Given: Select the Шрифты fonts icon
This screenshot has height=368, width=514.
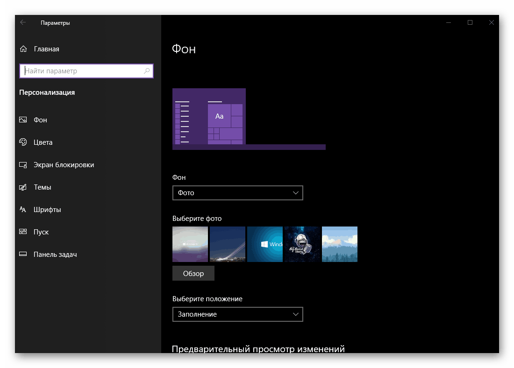Looking at the screenshot, I should pos(23,209).
